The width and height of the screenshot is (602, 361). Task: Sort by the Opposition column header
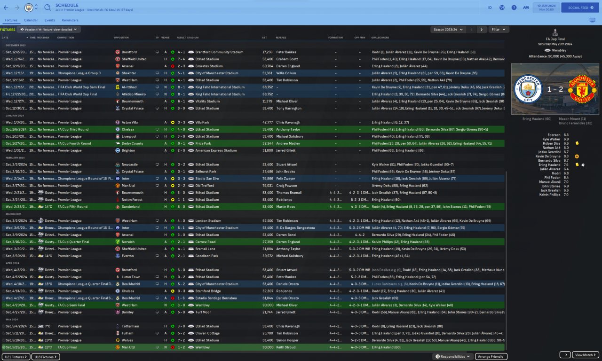121,38
